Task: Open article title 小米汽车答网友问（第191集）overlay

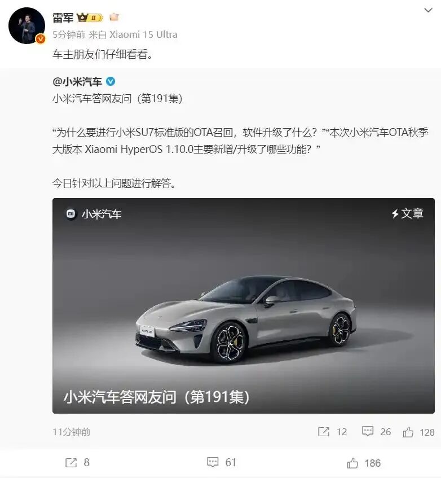Action: [157, 397]
